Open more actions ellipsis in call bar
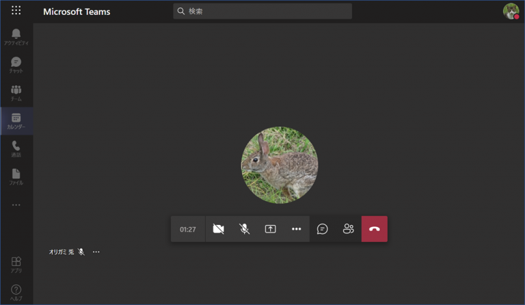 296,229
